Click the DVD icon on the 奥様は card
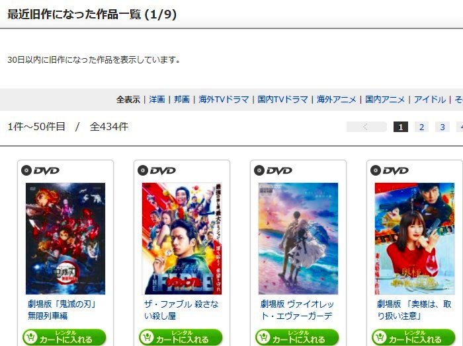This screenshot has height=346, width=463. [389, 170]
